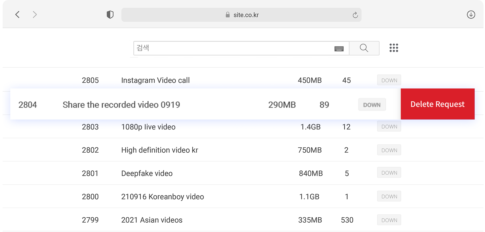Click the browser forward arrow
Image resolution: width=485 pixels, height=232 pixels.
tap(35, 15)
